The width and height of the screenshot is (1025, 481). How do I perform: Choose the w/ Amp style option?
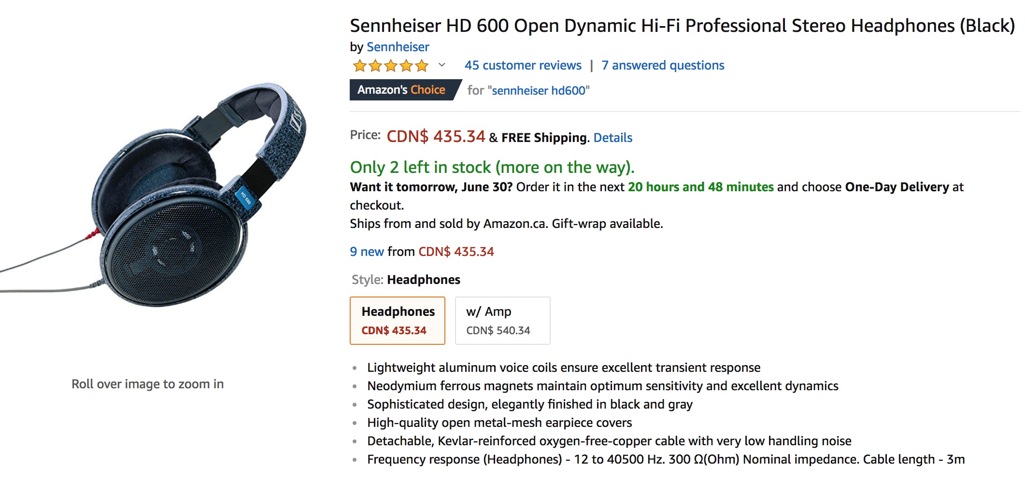[502, 321]
